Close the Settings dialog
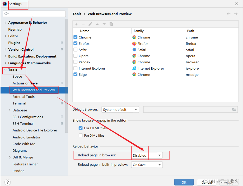 click(236, 4)
